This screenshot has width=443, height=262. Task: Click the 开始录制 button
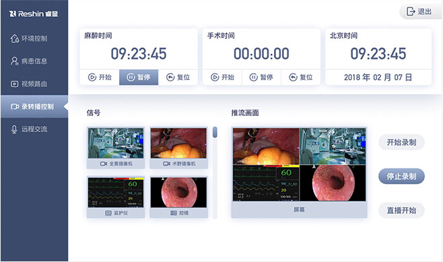tap(401, 142)
